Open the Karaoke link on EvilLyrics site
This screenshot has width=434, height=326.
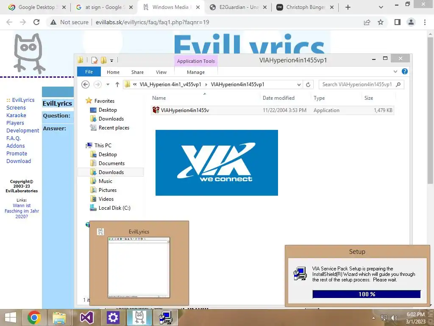click(16, 115)
